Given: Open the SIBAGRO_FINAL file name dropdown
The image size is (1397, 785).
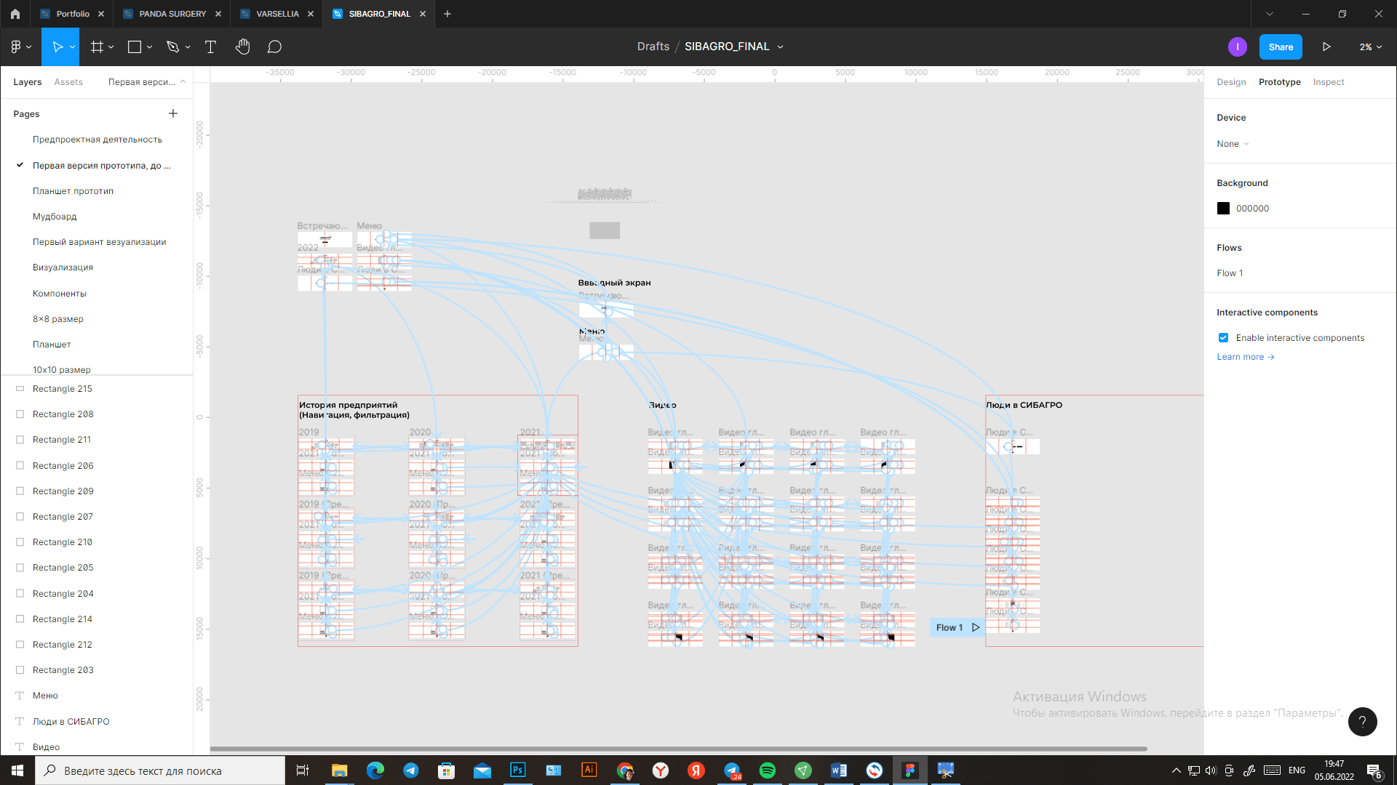Looking at the screenshot, I should coord(781,47).
